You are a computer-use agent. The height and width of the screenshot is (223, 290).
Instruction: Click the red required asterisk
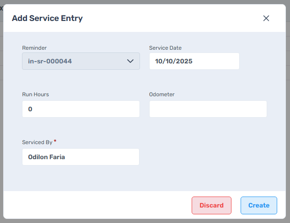click(55, 141)
